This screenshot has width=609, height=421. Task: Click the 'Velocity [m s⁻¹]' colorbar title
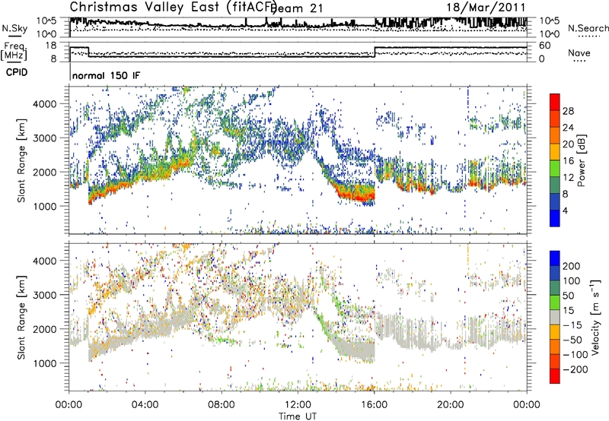click(x=595, y=317)
